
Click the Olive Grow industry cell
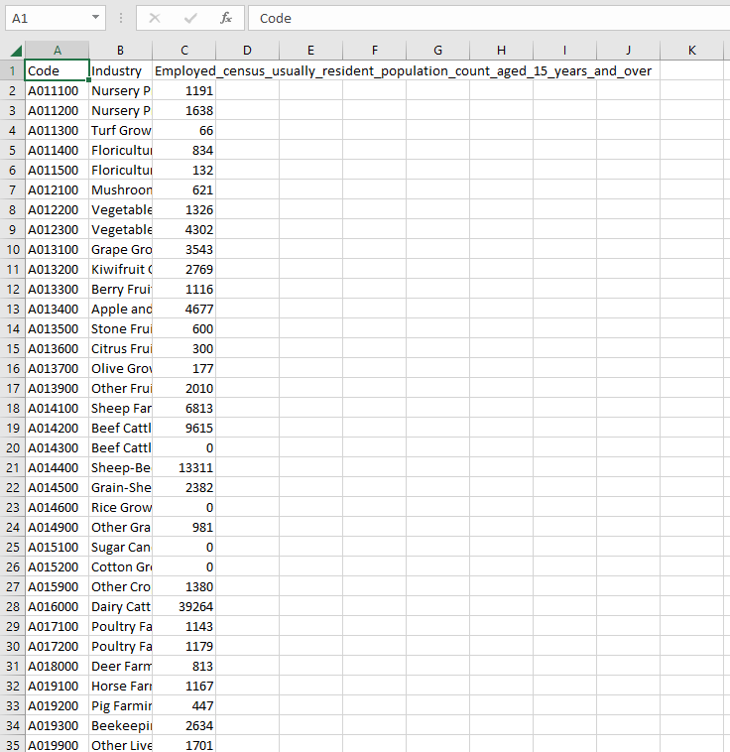click(x=120, y=368)
